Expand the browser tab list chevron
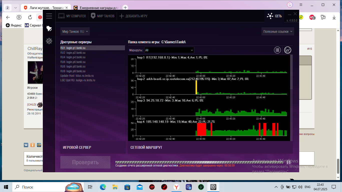Screen dimensions: 342x192 pos(16,8)
